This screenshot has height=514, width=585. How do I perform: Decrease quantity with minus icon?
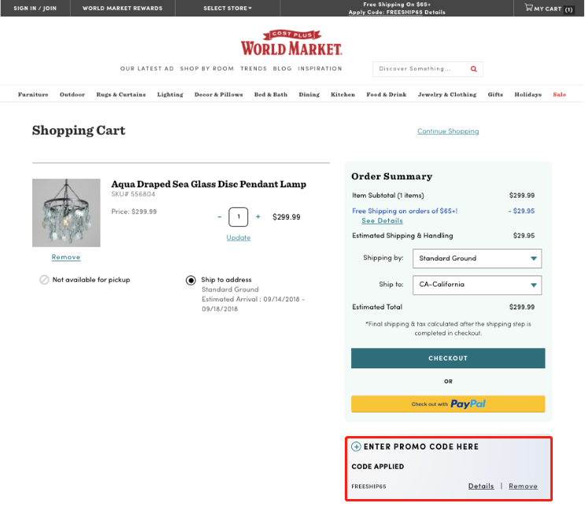pyautogui.click(x=220, y=216)
